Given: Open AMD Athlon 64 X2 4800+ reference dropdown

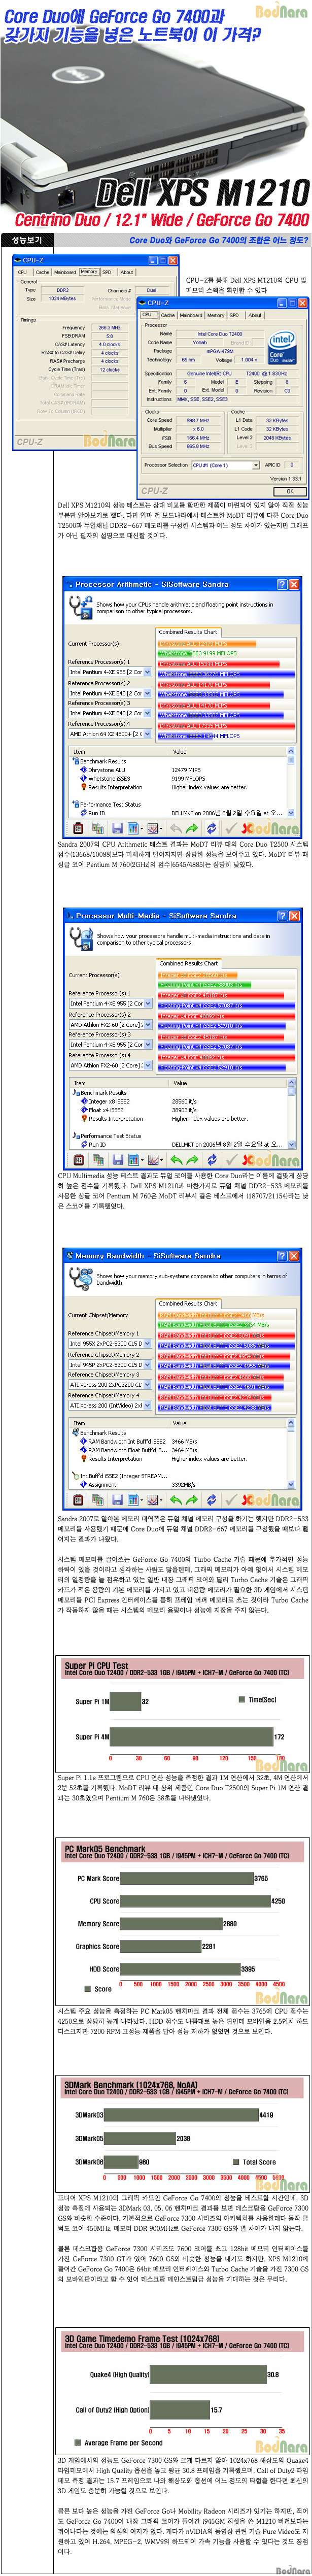Looking at the screenshot, I should 110,734.
